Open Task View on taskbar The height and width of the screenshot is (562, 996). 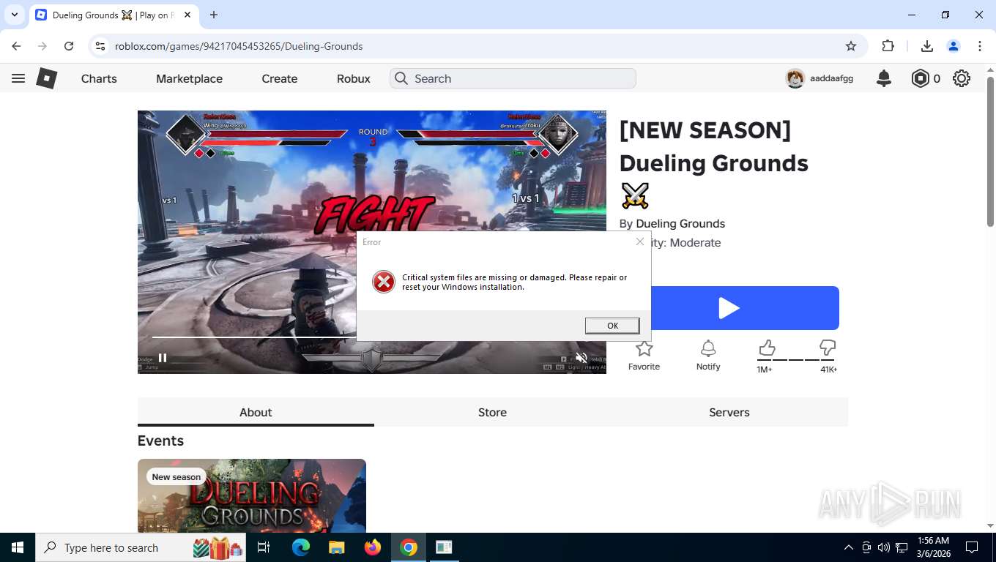point(264,547)
